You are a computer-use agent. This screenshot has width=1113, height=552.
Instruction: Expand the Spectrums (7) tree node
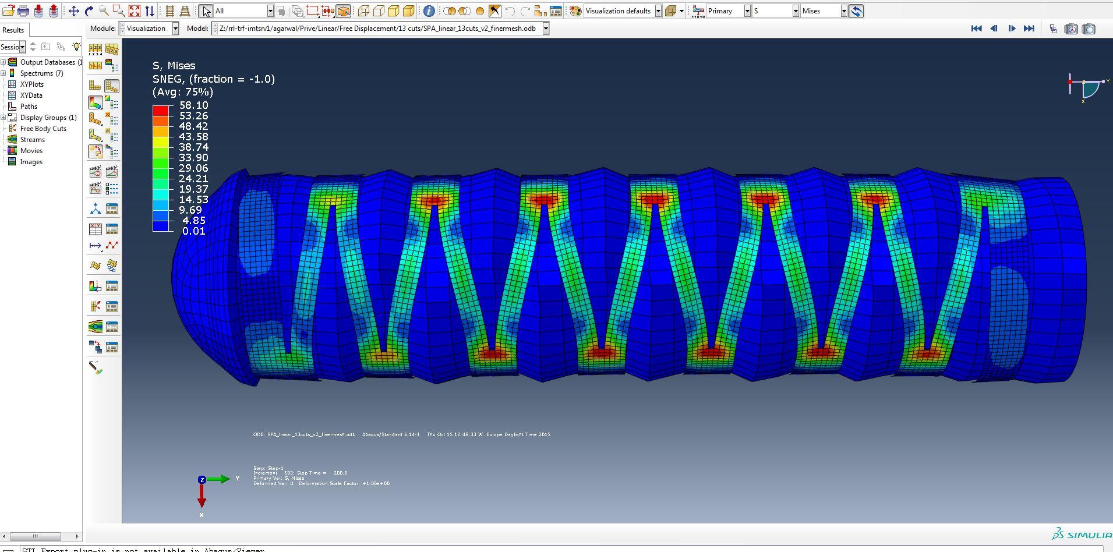pos(3,73)
